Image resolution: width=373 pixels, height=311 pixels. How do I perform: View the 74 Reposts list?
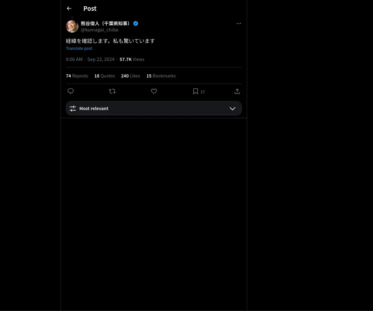(77, 76)
